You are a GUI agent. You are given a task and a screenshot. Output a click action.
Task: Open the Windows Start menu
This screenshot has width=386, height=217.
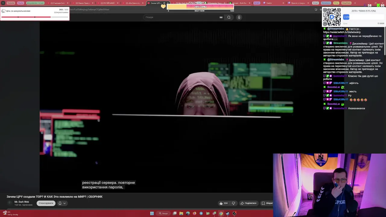point(152,213)
